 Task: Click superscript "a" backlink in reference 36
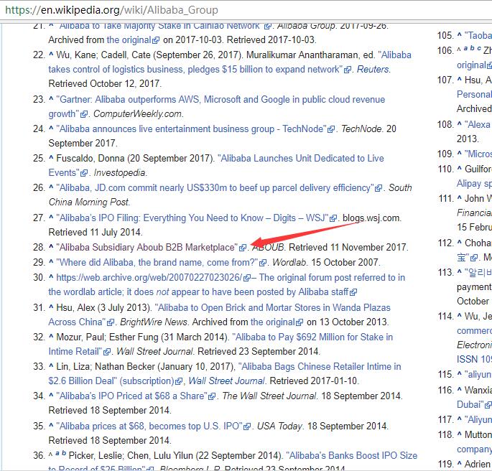[57, 454]
